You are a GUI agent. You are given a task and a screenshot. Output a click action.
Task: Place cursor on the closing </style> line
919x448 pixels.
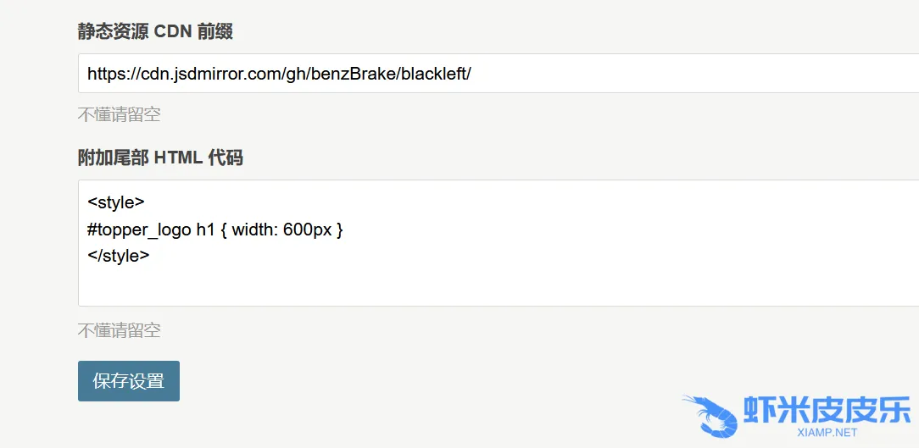tap(119, 256)
